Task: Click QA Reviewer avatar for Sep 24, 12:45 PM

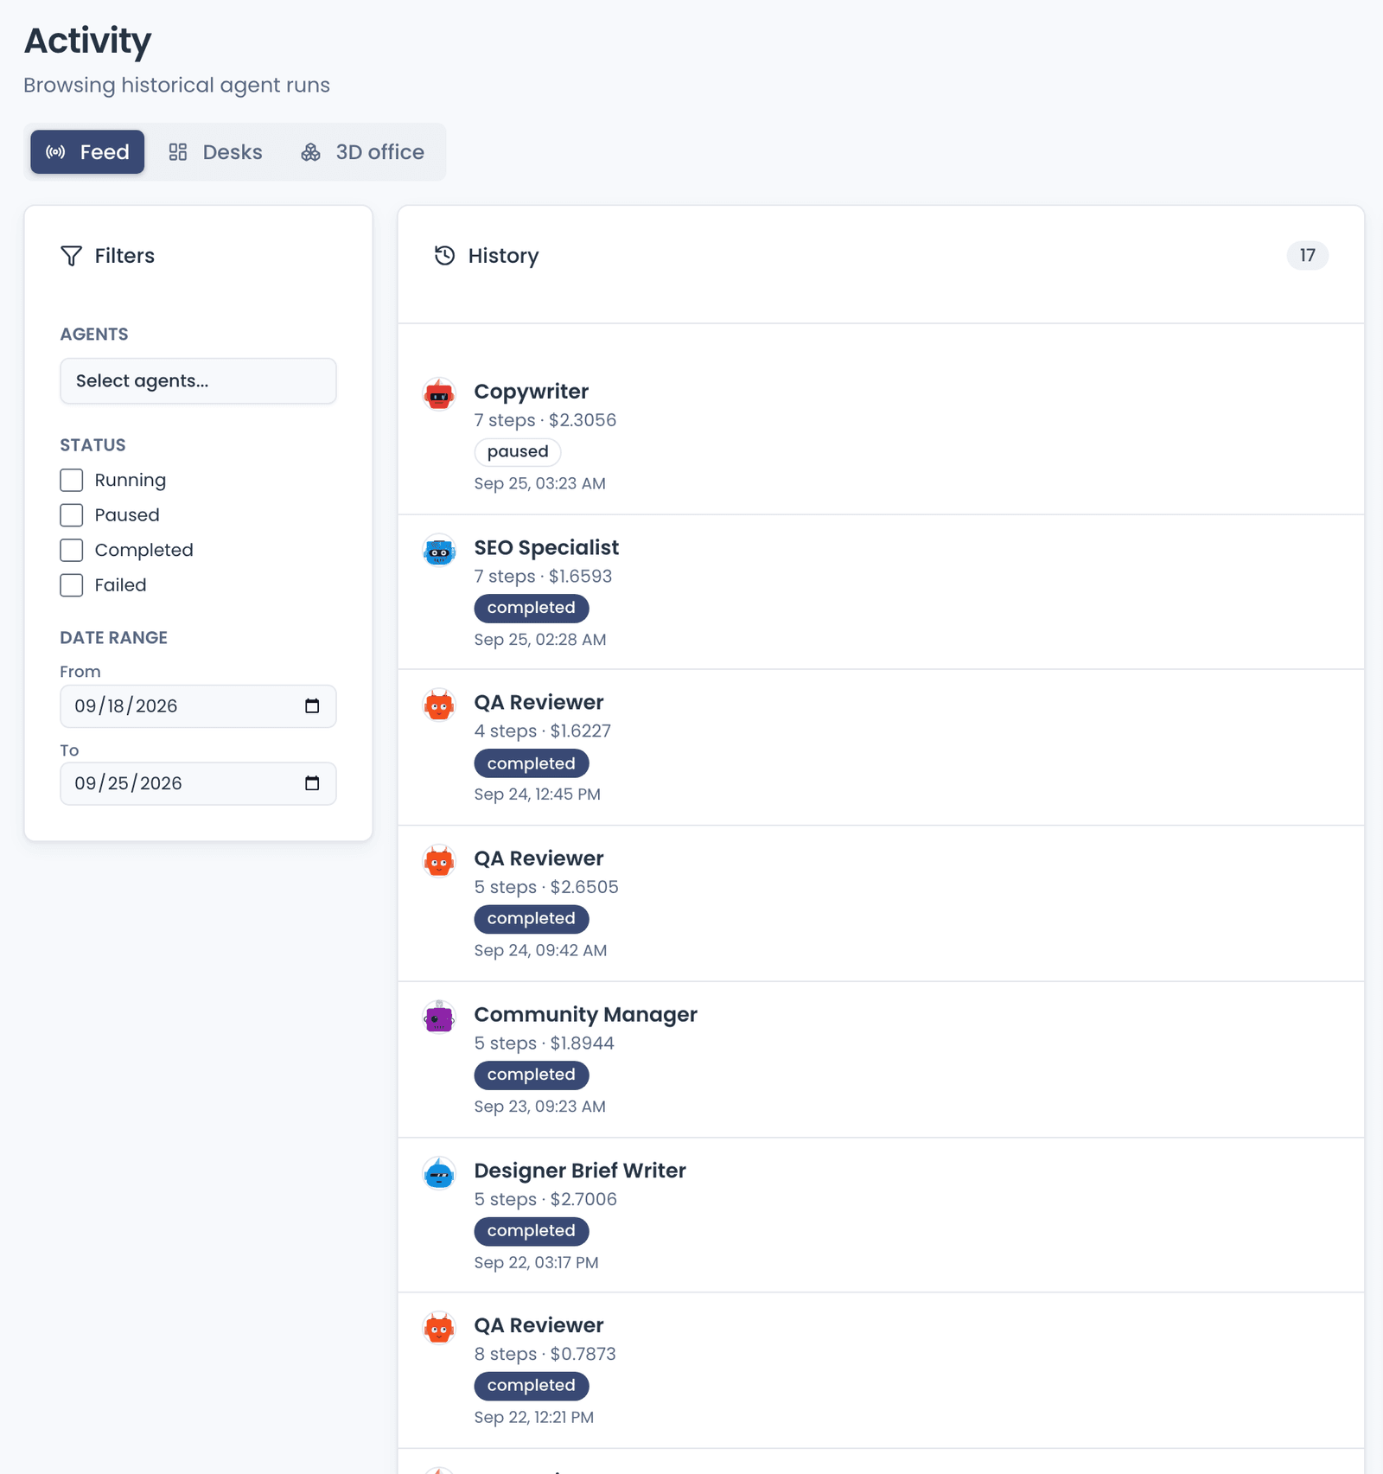Action: click(x=439, y=705)
